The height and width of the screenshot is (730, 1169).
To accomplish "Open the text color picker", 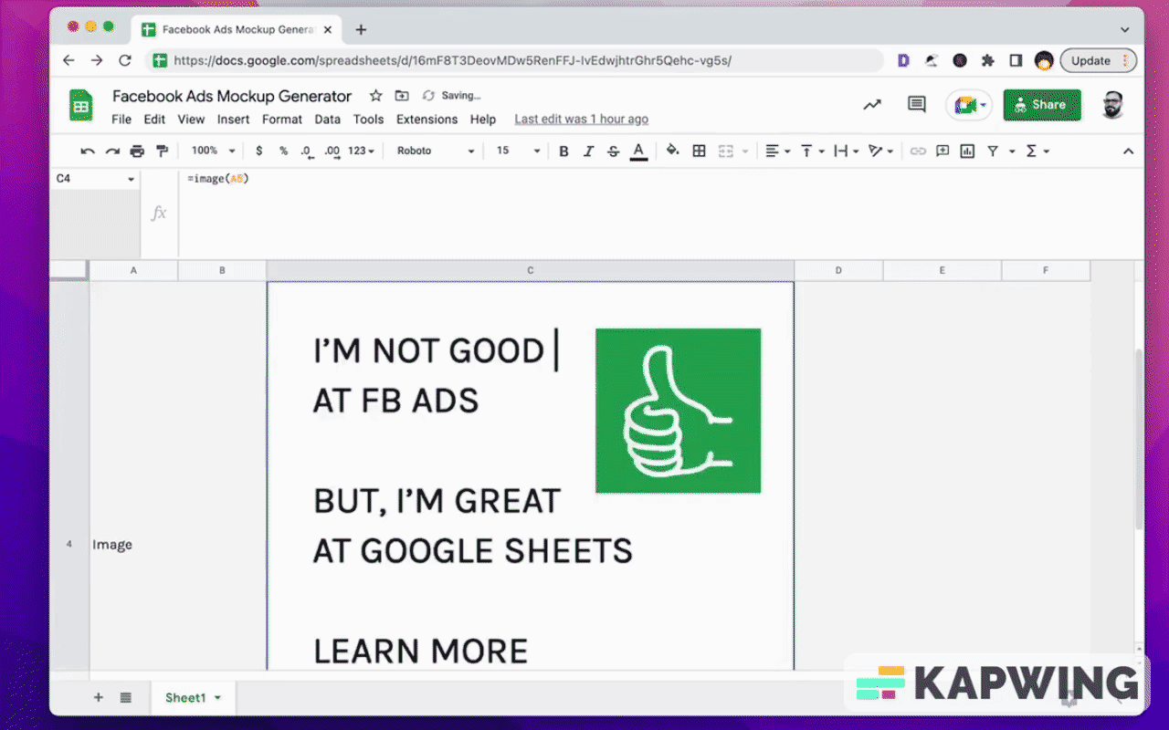I will (x=638, y=151).
